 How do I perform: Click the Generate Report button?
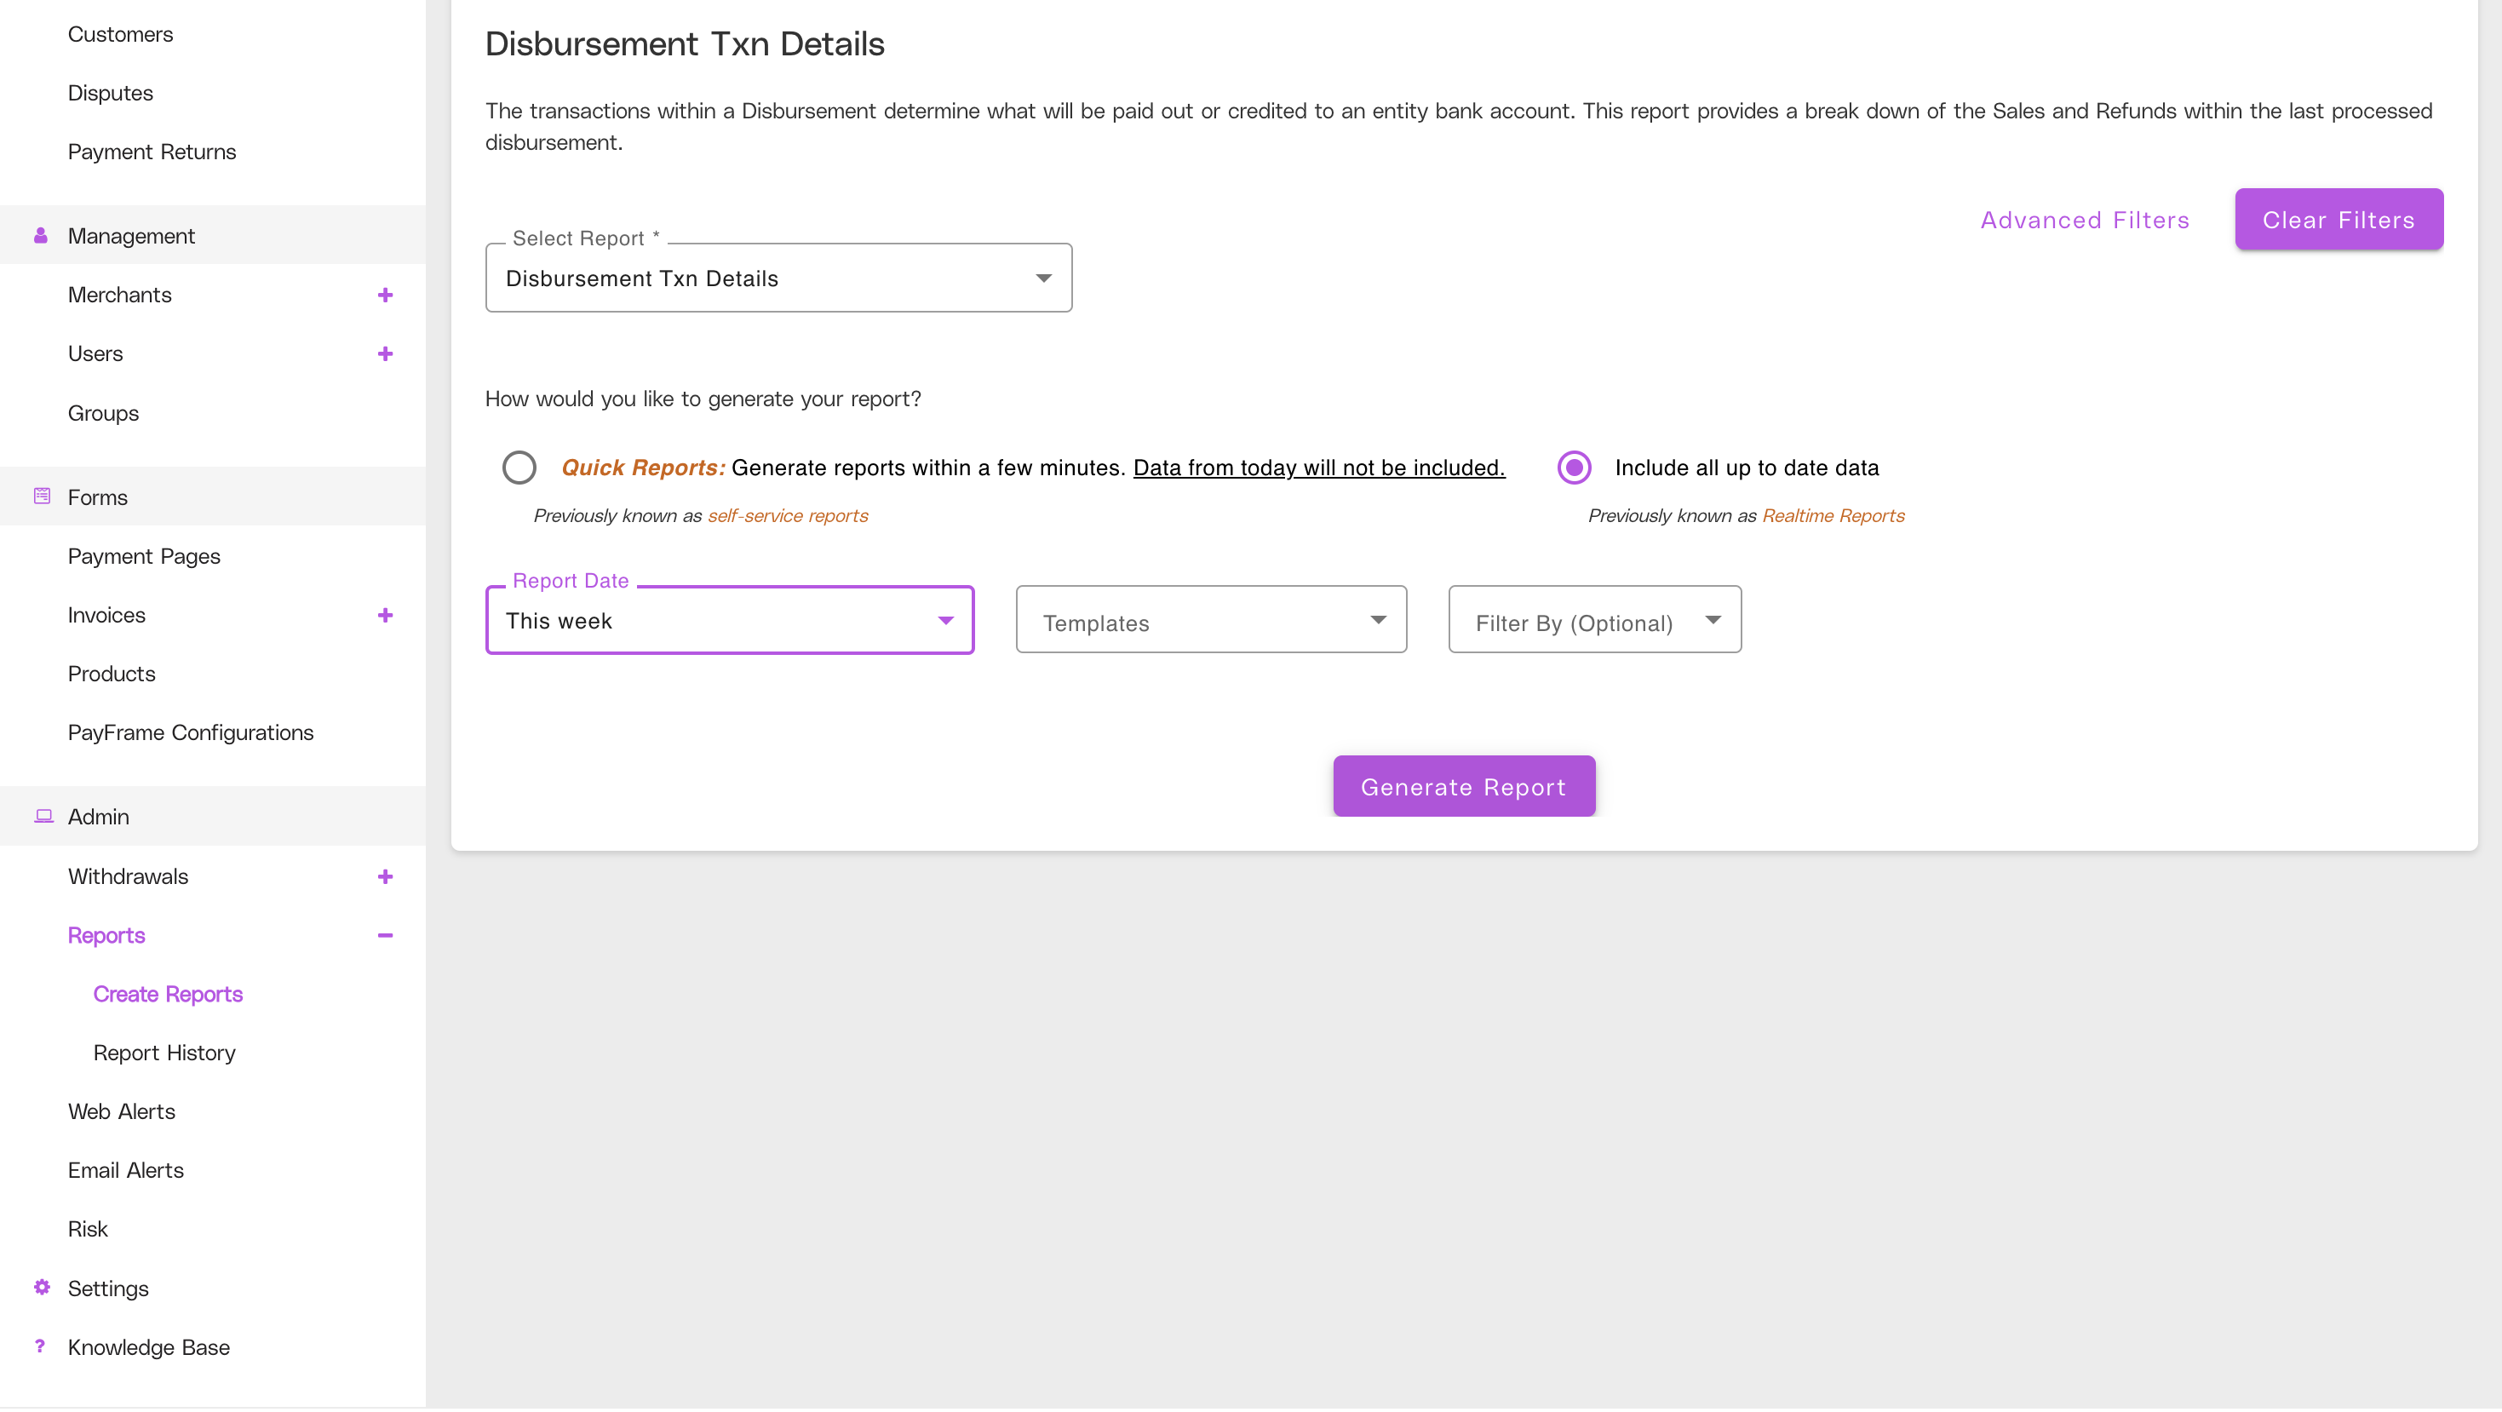click(x=1464, y=787)
